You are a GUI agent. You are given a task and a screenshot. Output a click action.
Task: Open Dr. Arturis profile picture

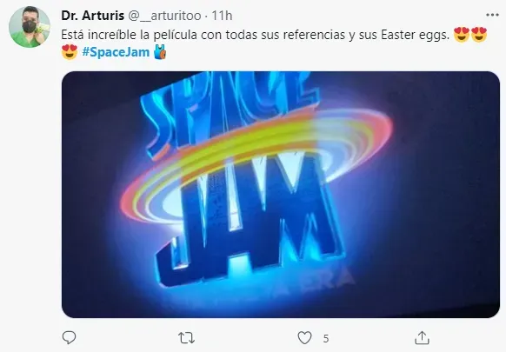tap(30, 27)
